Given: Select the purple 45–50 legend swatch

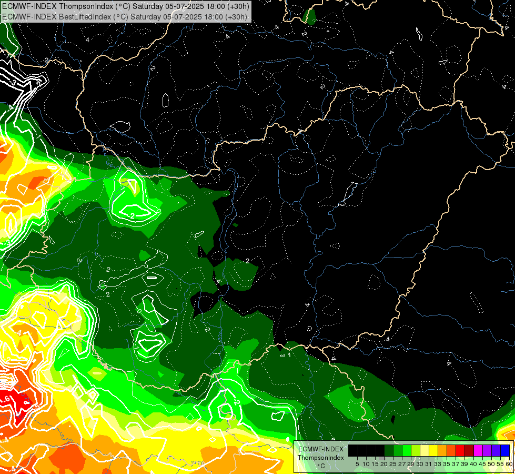Looking at the screenshot, I should pos(487,450).
